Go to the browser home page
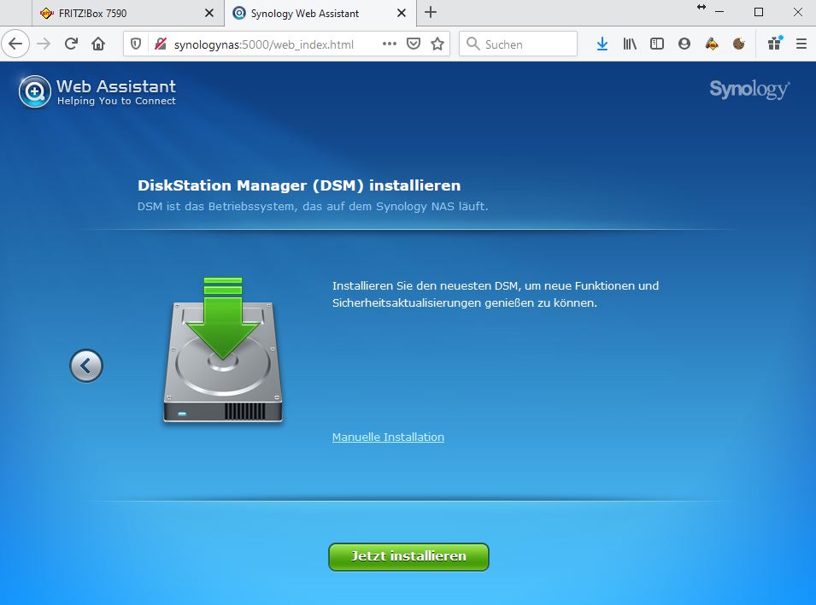816x605 pixels. 98,44
